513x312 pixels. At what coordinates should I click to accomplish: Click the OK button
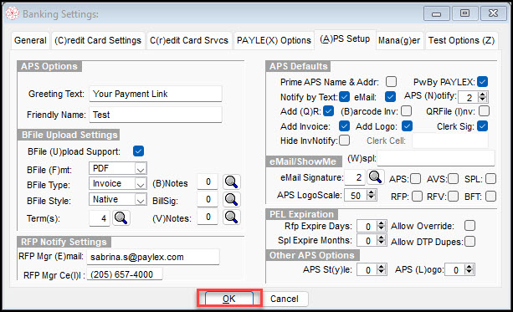point(229,299)
